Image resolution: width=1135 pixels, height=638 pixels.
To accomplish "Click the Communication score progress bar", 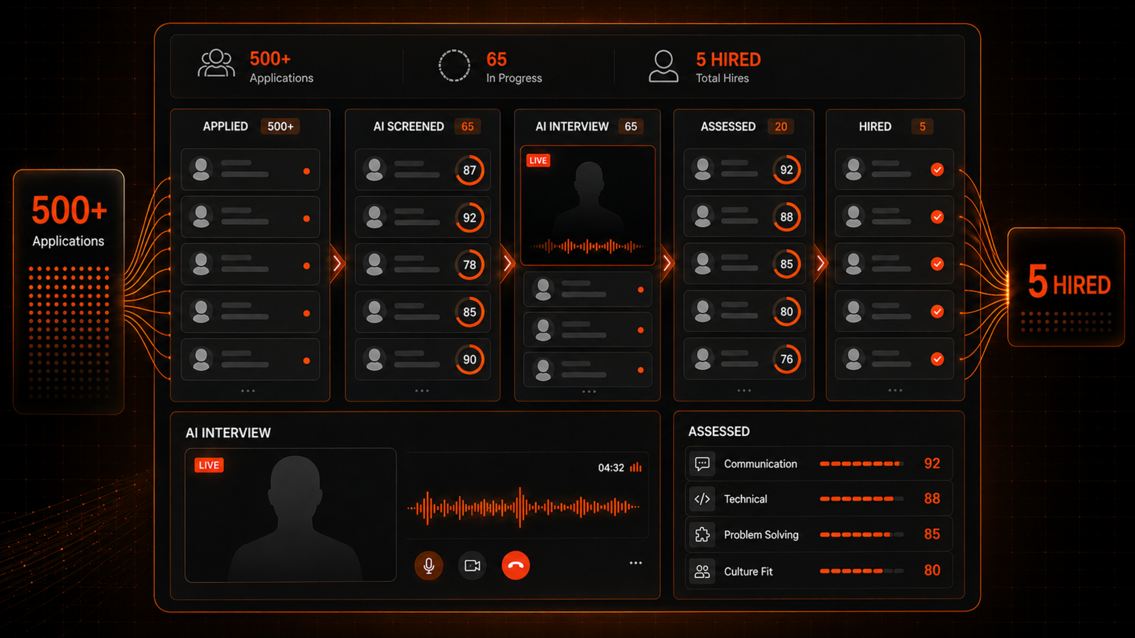I will [861, 464].
